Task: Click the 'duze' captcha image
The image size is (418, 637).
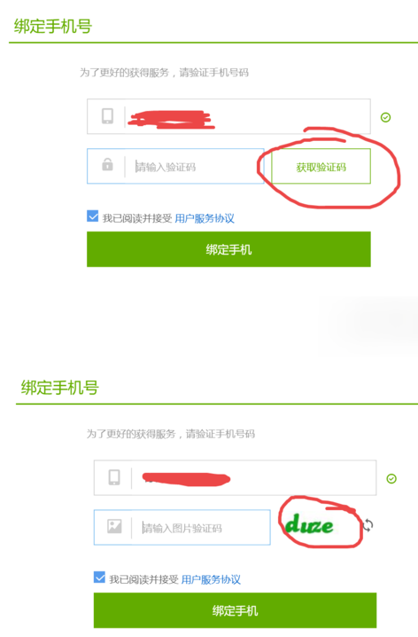Action: 309,524
